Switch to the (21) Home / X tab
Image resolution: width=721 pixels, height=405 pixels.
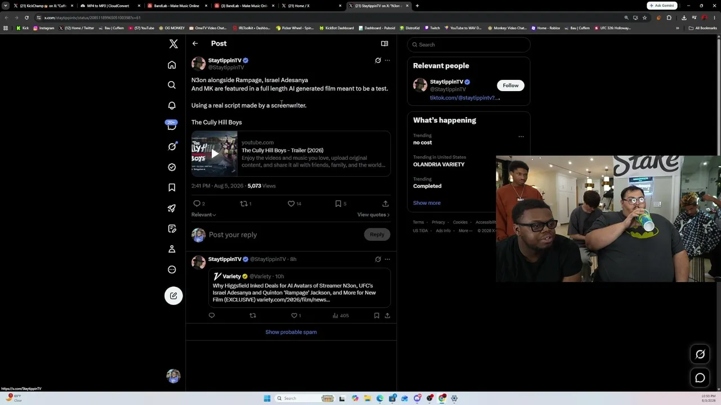311,6
